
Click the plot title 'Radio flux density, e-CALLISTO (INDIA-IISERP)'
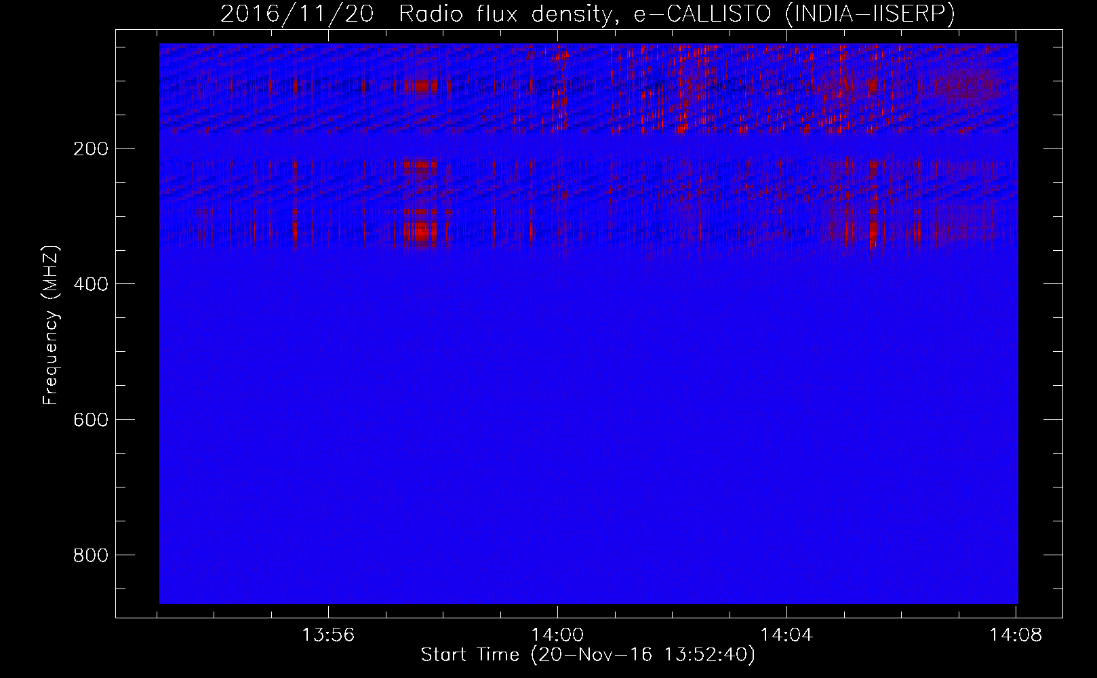677,14
